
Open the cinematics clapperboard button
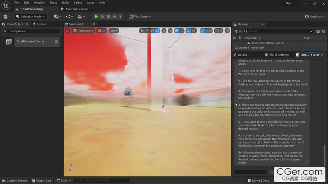[x=81, y=16]
